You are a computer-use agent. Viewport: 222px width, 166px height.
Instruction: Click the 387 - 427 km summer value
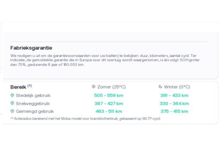tap(109, 103)
